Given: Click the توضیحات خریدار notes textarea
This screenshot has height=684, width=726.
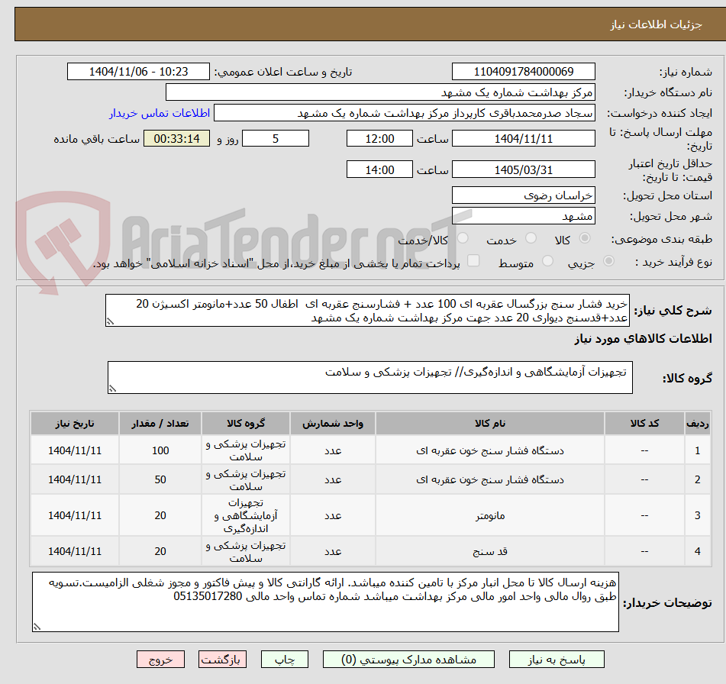Looking at the screenshot, I should point(325,602).
